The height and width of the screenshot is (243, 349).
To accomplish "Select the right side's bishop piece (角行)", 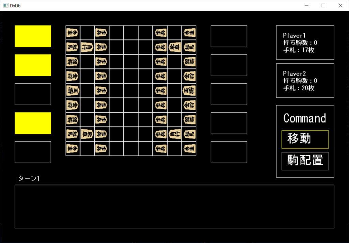I will [x=174, y=134].
